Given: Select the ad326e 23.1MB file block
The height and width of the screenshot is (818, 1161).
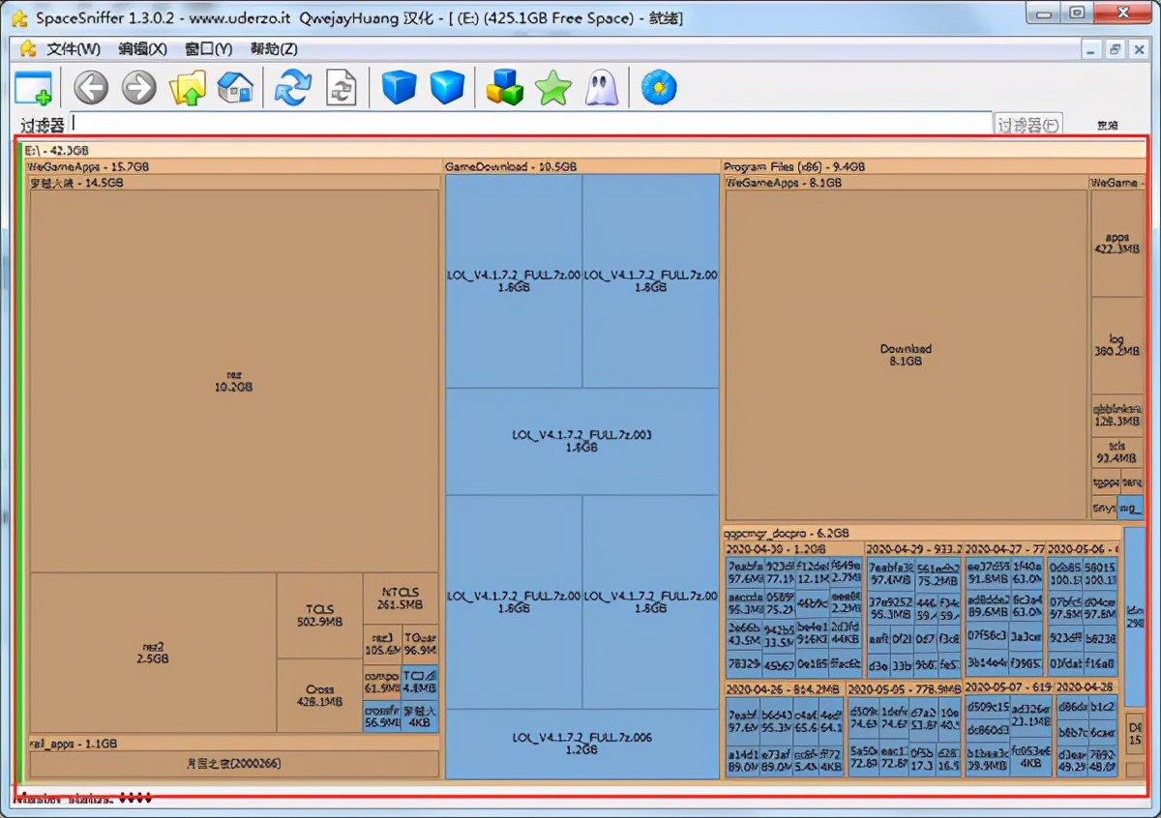Looking at the screenshot, I should (x=1030, y=714).
